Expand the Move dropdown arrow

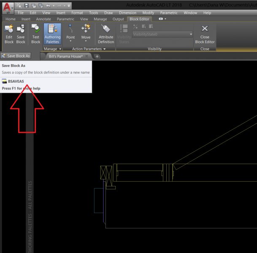86,42
